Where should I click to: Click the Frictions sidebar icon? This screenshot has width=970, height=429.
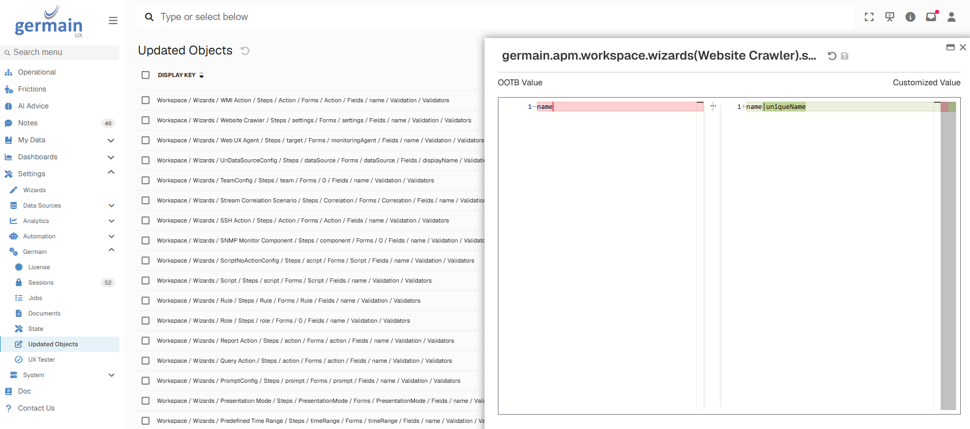(8, 89)
